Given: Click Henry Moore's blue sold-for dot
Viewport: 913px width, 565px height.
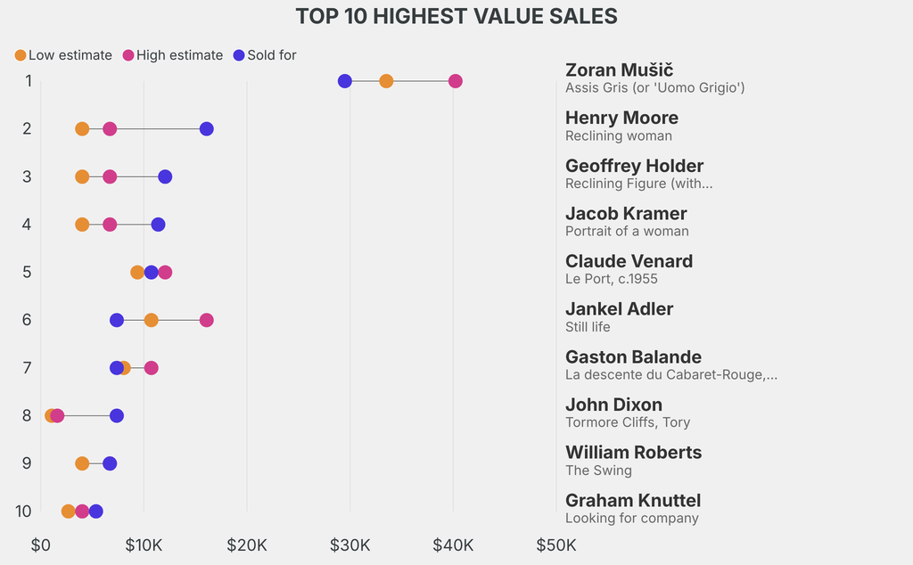Looking at the screenshot, I should tap(207, 129).
